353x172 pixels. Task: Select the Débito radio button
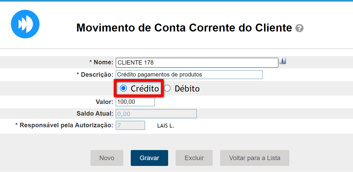[167, 88]
